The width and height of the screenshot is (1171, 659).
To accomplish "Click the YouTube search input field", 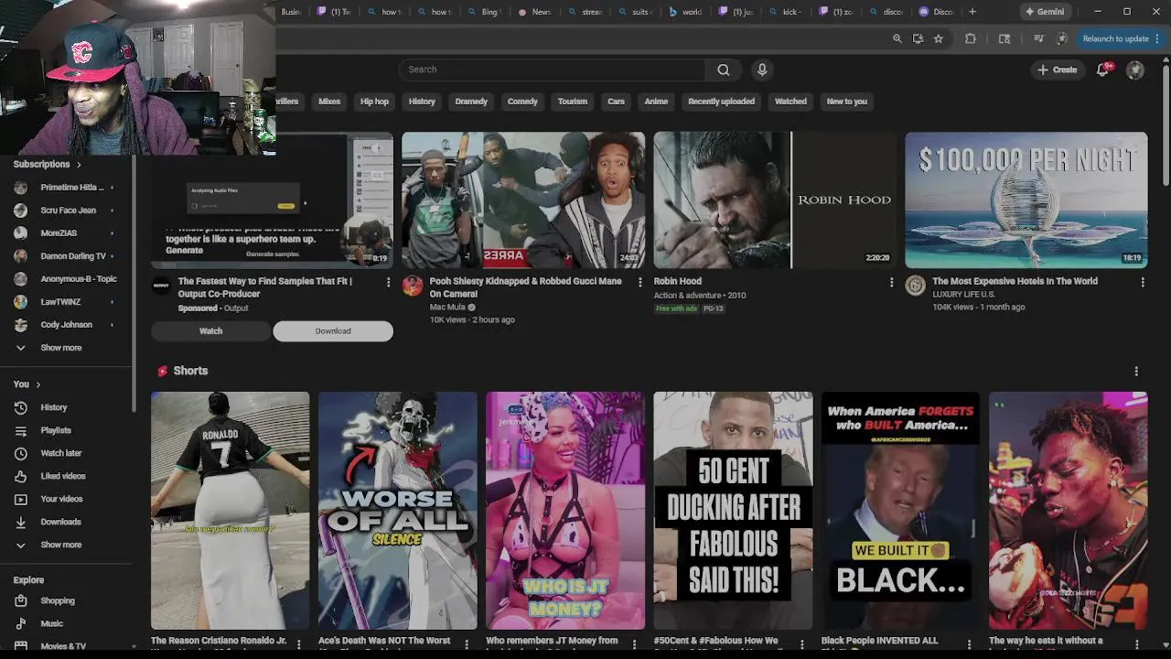I will pyautogui.click(x=552, y=70).
